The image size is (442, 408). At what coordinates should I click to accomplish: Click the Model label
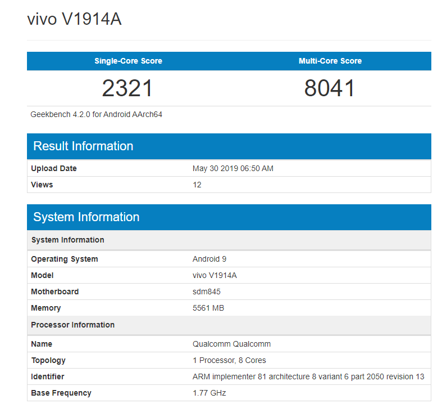pyautogui.click(x=42, y=276)
